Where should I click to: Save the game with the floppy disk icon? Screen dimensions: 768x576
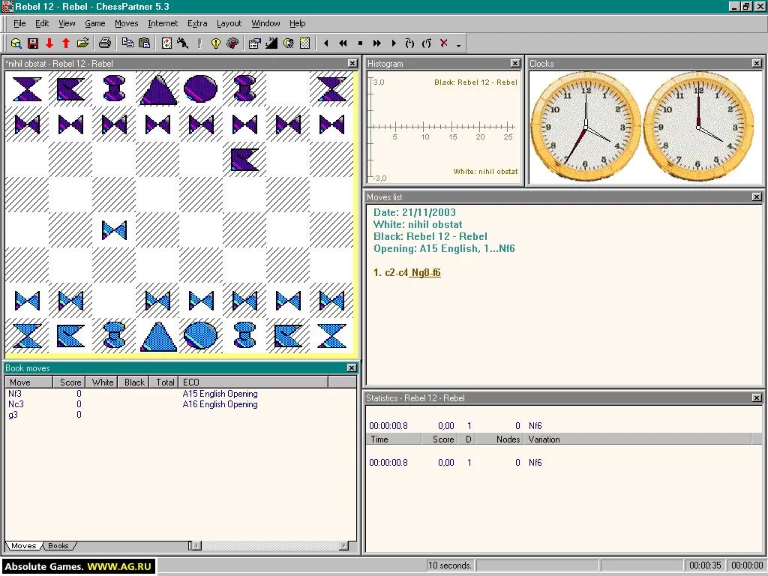click(33, 43)
